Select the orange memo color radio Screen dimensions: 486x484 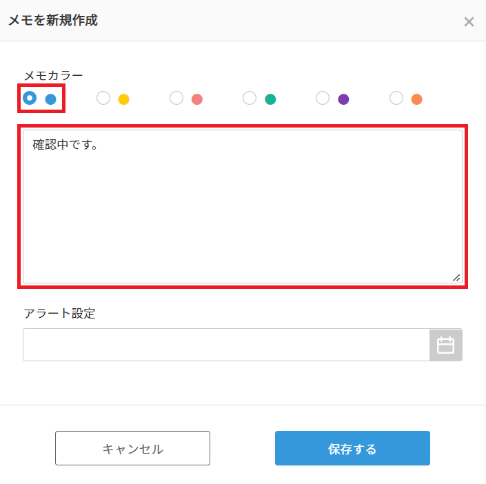click(396, 98)
